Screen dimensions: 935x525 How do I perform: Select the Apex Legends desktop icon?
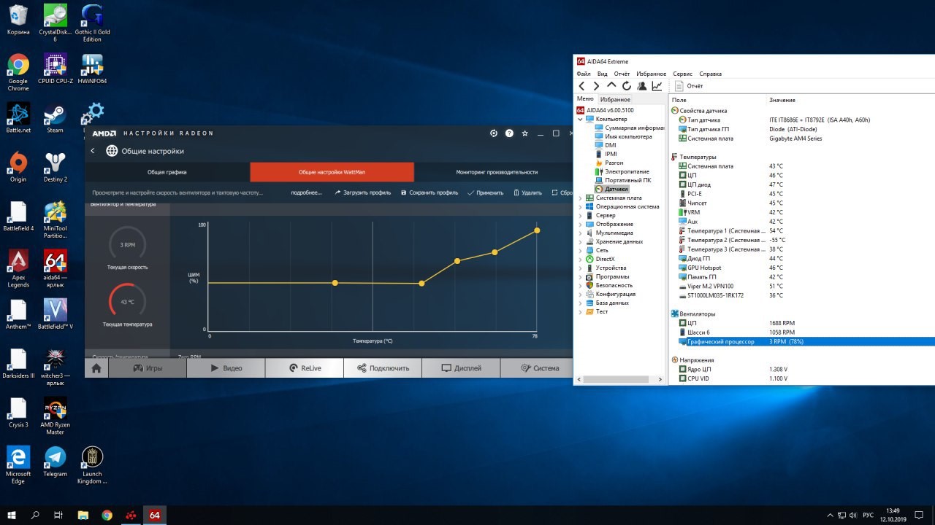18,268
